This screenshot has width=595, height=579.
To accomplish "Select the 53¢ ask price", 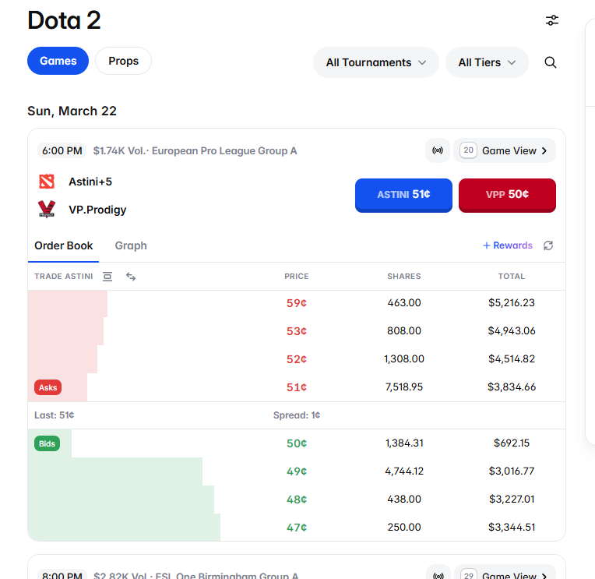I will click(297, 331).
